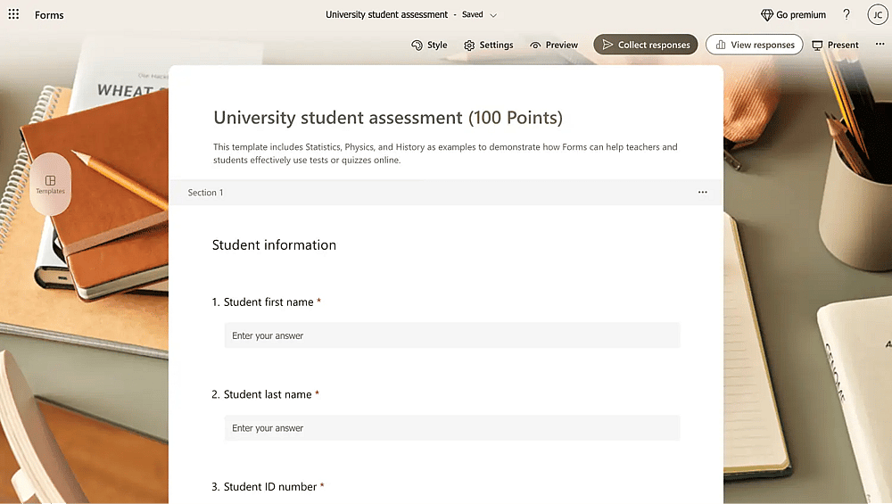892x504 pixels.
Task: Click the Student last name answer field
Action: (452, 428)
